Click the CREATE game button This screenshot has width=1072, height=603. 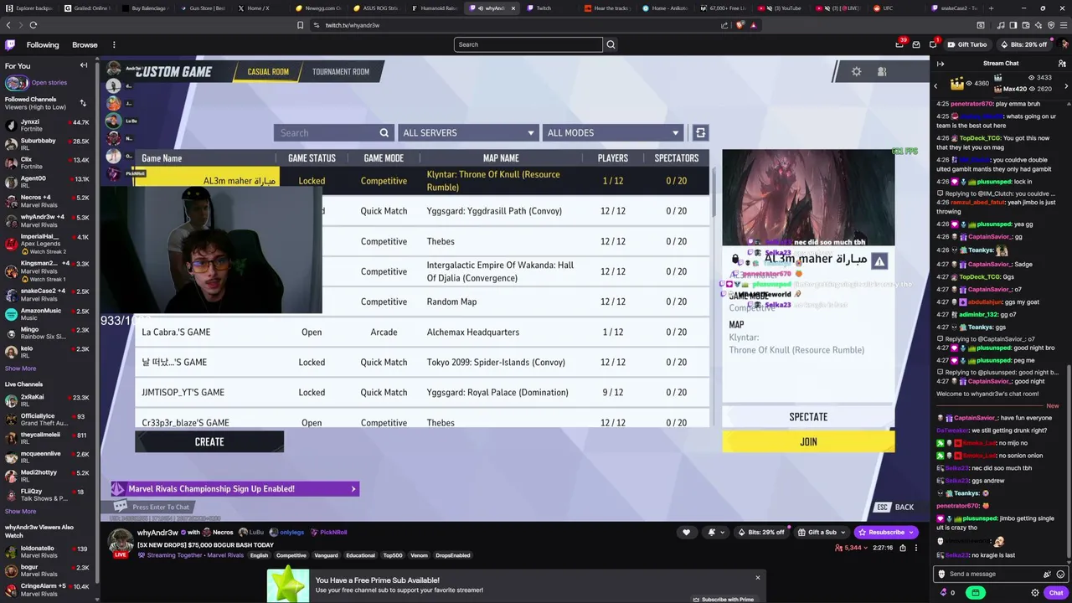tap(209, 441)
